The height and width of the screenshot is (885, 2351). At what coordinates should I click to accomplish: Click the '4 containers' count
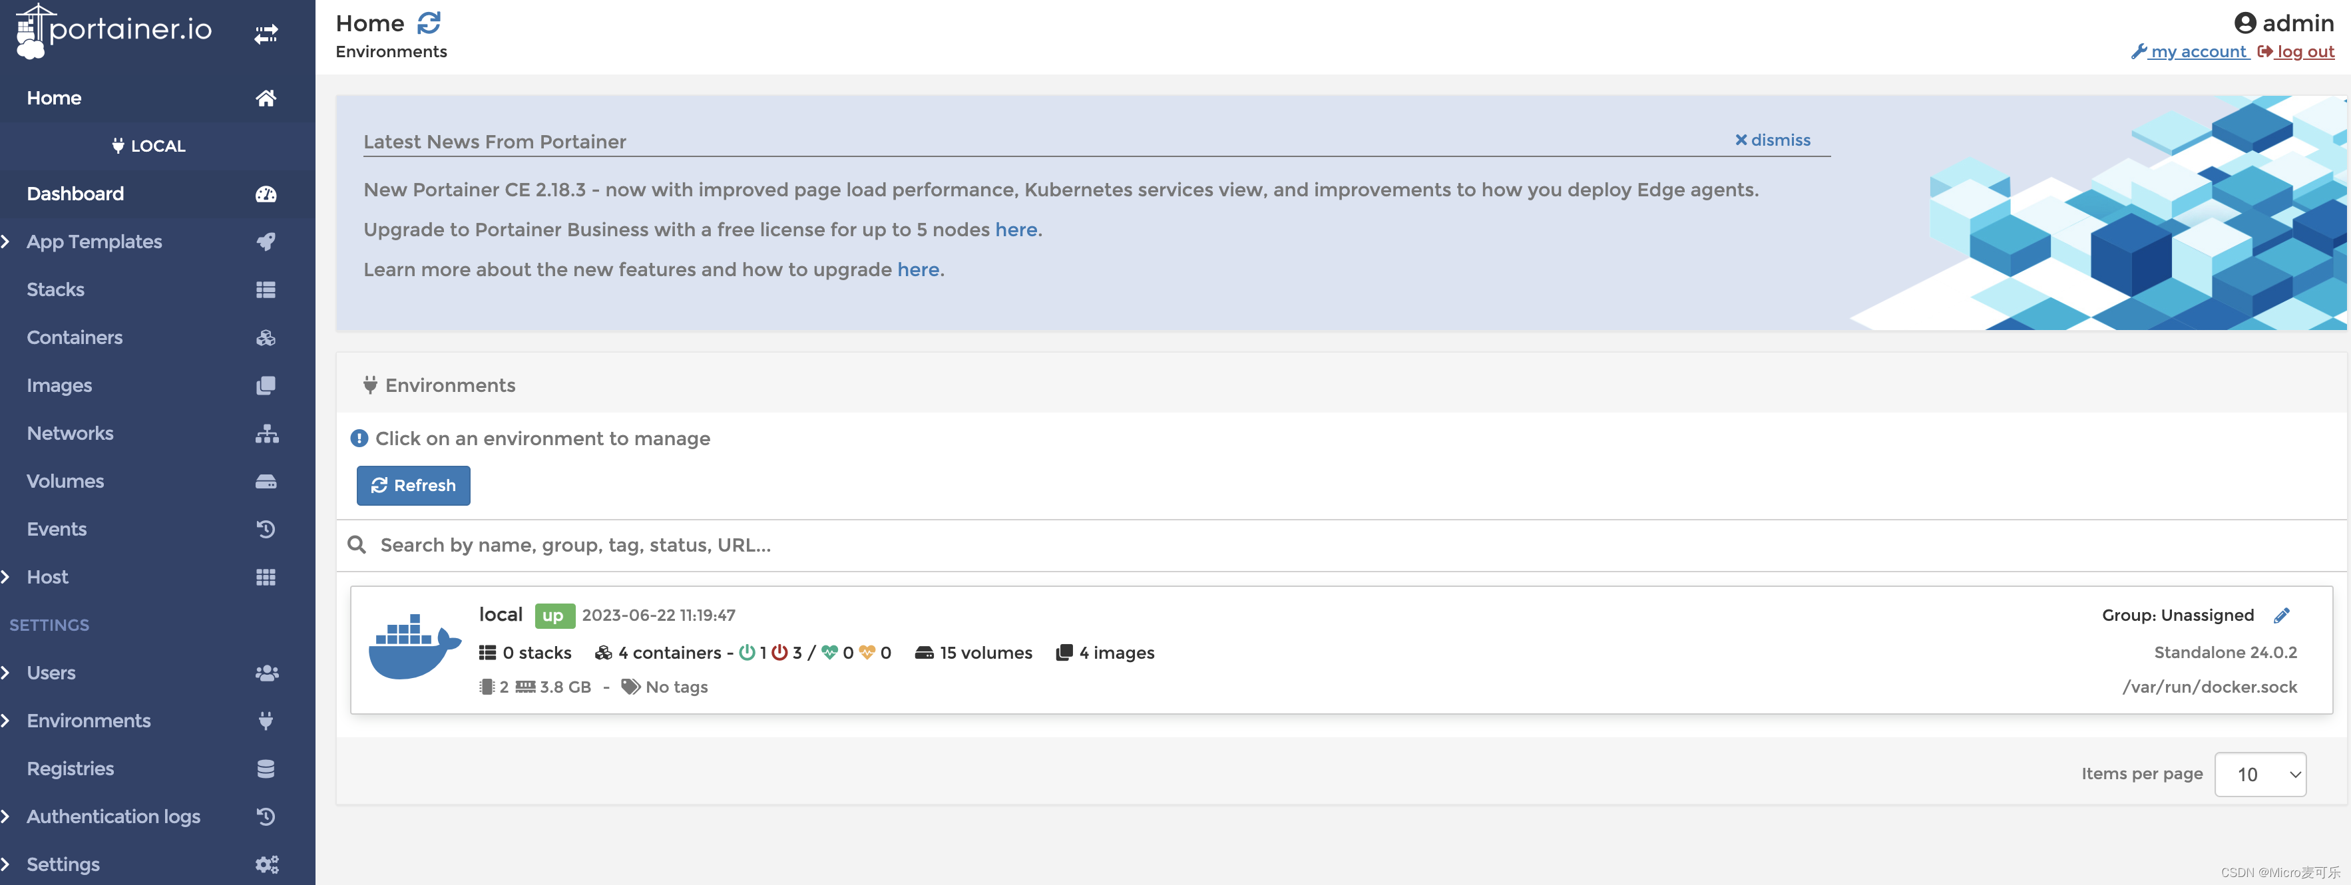658,652
